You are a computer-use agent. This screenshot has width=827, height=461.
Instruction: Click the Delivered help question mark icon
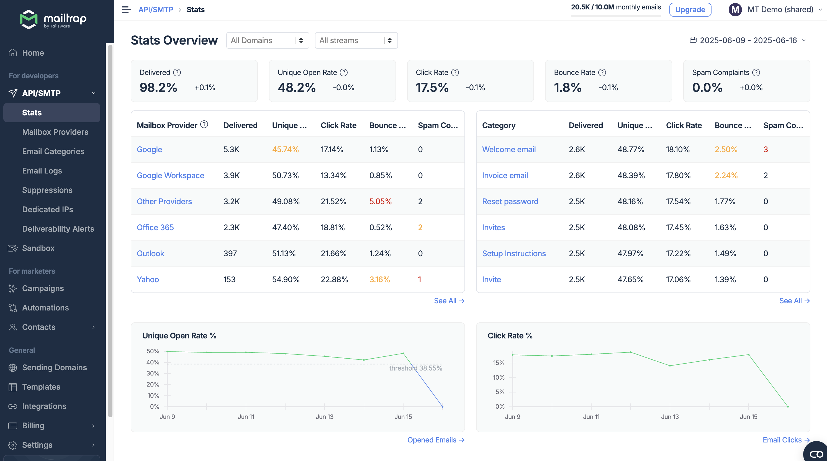coord(177,72)
